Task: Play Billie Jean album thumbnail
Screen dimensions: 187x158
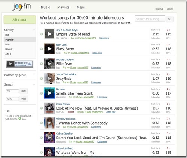Action: pos(49,63)
